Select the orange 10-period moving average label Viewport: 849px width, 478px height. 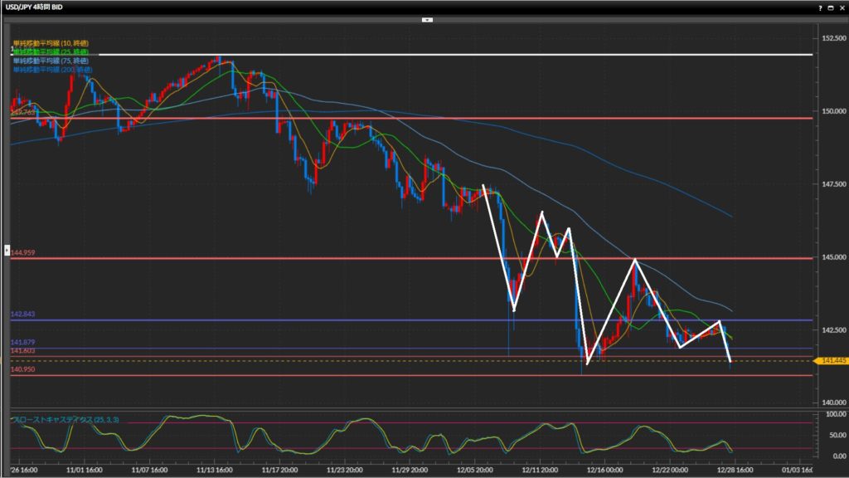pyautogui.click(x=50, y=43)
